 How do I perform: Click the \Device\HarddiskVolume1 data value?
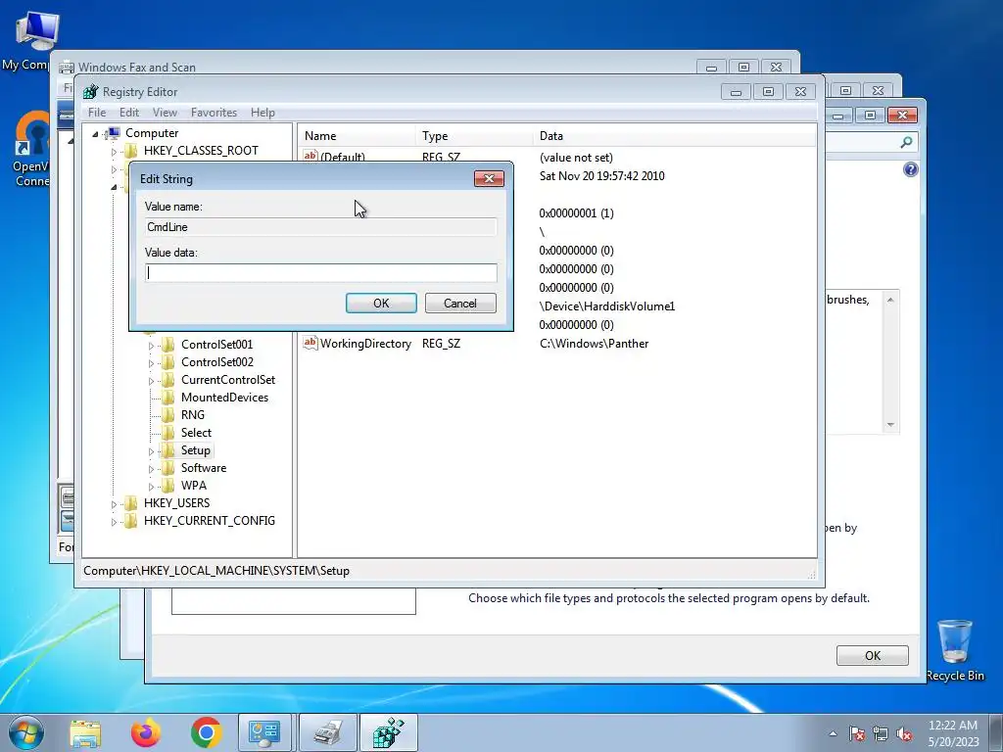606,306
